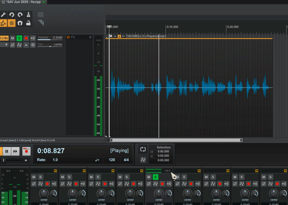
Task: Toggle the repeat loop button
Action: coord(143,150)
